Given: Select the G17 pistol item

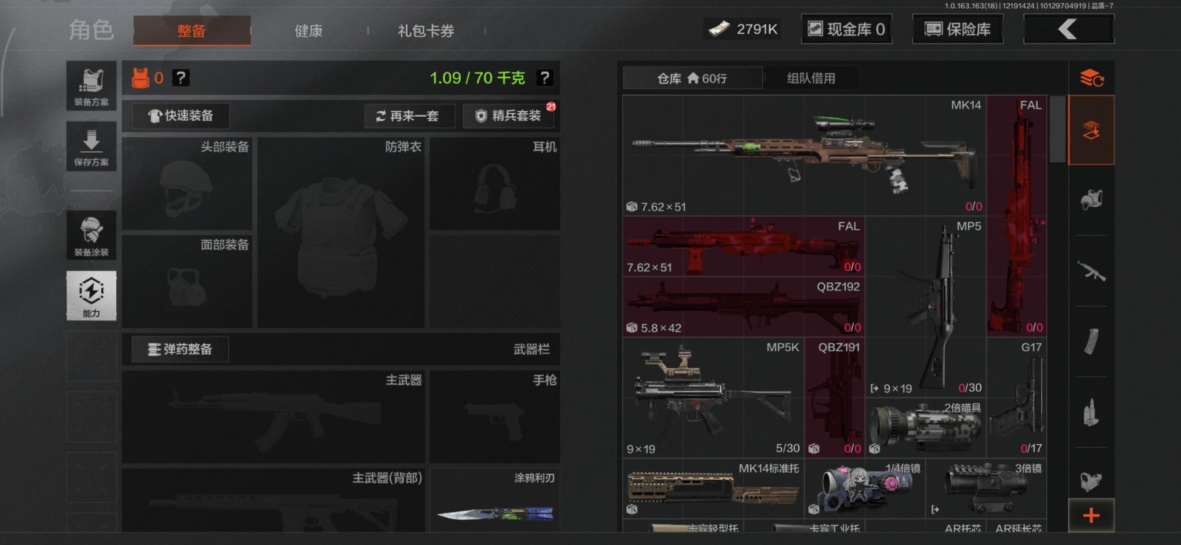Looking at the screenshot, I should pyautogui.click(x=1017, y=397).
